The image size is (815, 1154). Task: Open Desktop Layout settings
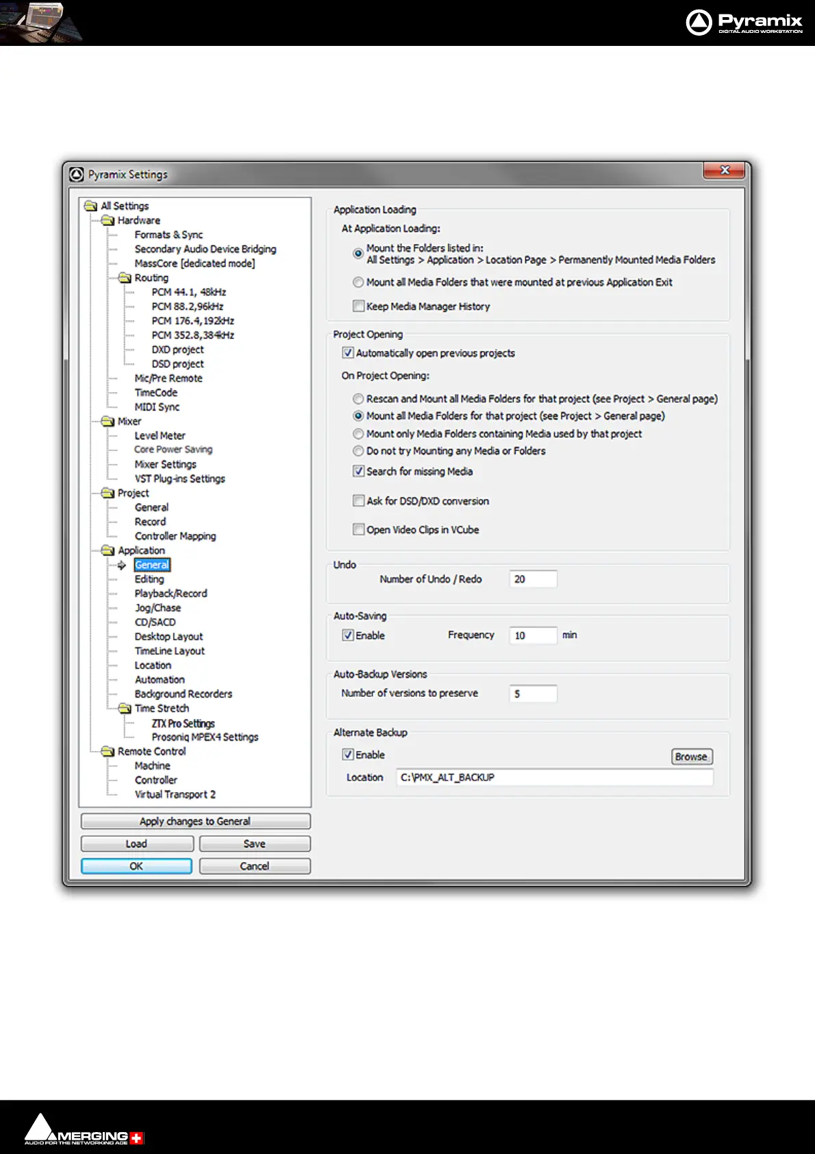pos(168,637)
